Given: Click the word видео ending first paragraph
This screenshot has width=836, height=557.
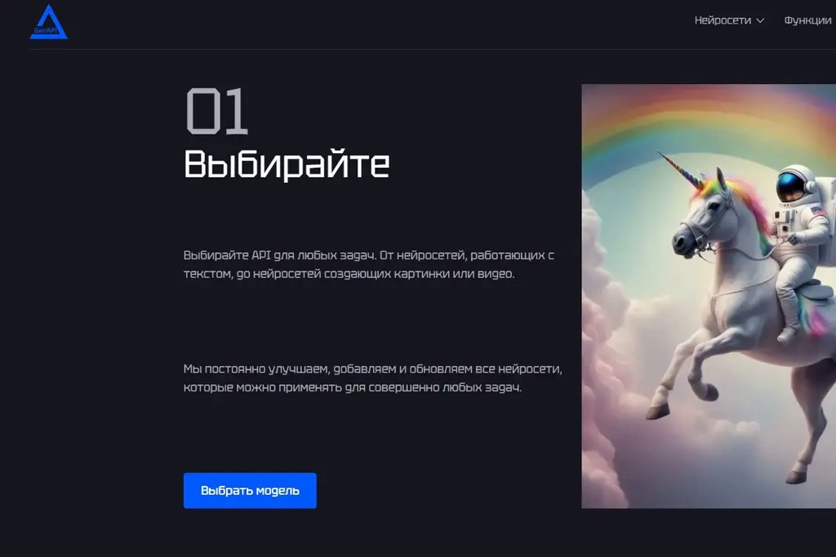Looking at the screenshot, I should (x=496, y=274).
